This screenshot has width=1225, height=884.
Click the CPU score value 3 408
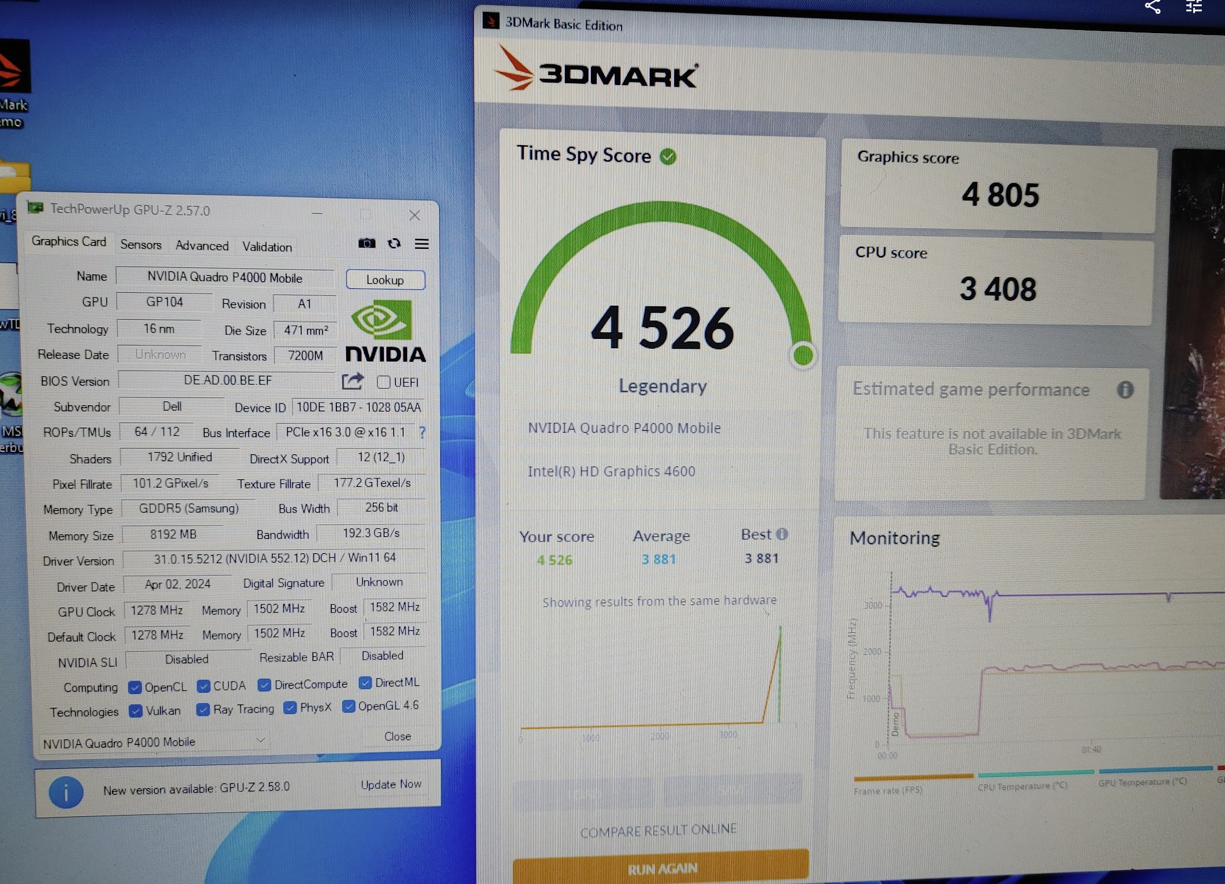[x=998, y=289]
